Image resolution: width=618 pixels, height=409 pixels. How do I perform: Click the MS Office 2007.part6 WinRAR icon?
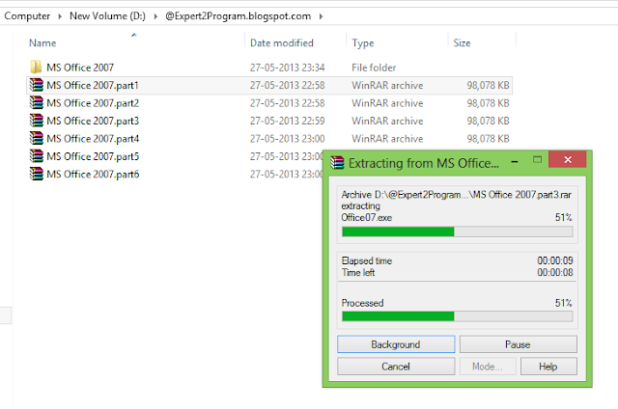pyautogui.click(x=37, y=174)
